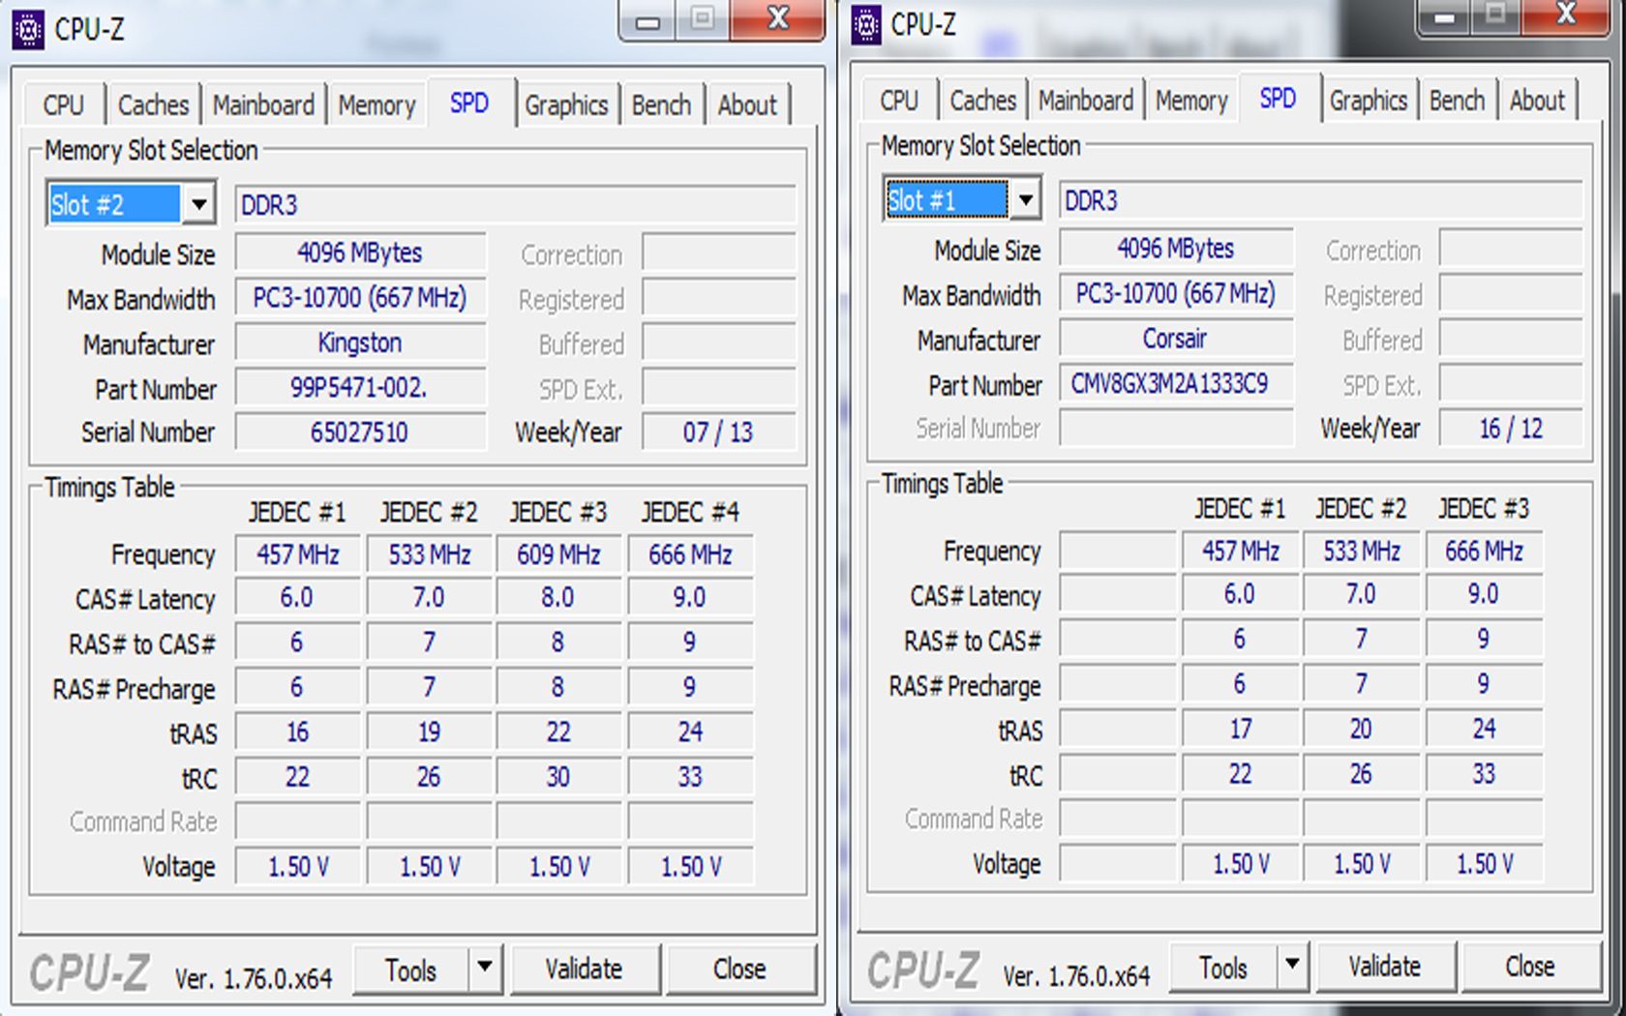Select part number 99P5471-002.
The image size is (1626, 1016).
coord(360,388)
